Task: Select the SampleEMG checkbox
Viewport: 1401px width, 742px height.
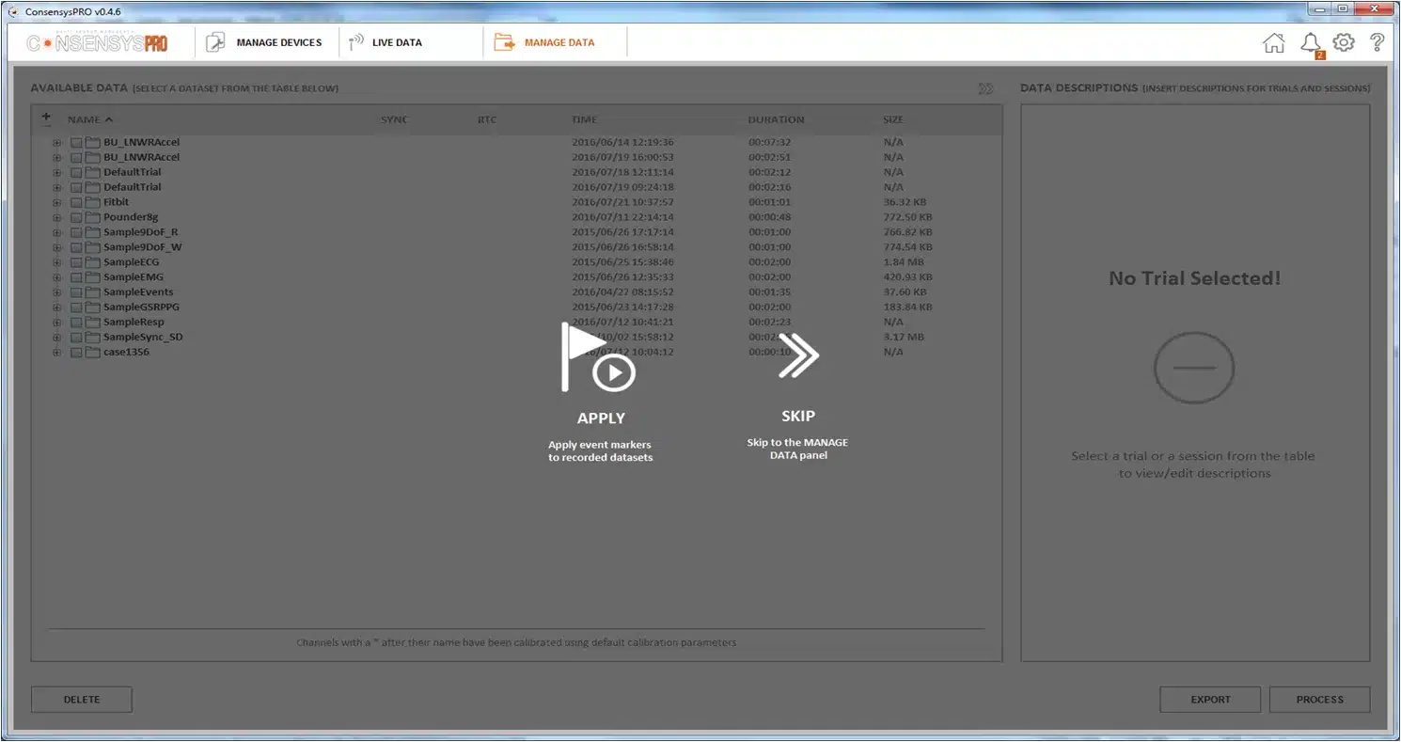Action: [76, 277]
